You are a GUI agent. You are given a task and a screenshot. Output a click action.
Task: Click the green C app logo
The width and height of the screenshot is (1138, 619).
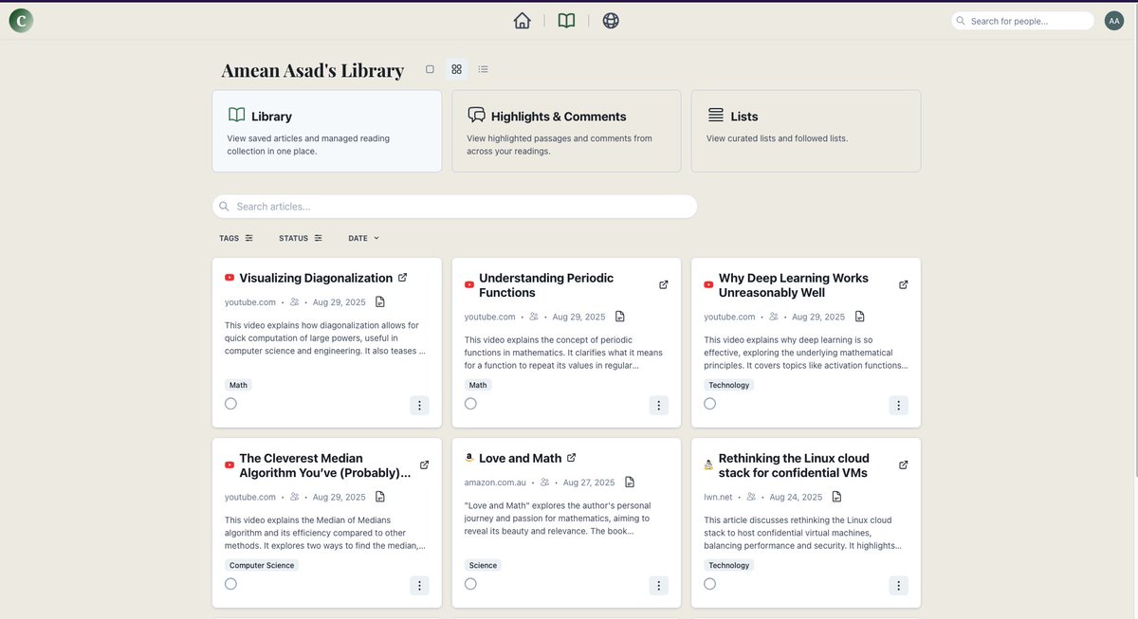(21, 20)
